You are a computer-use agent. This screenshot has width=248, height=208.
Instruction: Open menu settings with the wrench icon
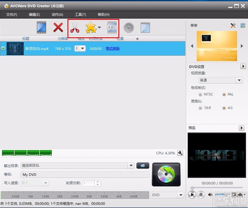pyautogui.click(x=233, y=26)
